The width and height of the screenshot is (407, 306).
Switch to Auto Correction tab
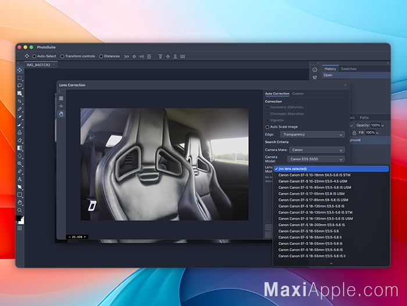tap(277, 94)
